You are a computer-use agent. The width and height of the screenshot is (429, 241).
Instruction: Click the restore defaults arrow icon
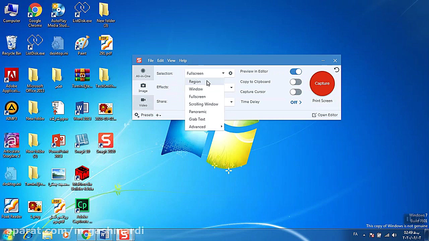[336, 70]
